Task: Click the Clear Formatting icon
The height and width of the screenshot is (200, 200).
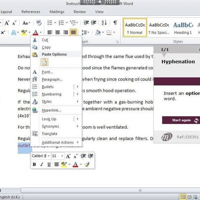Action: pyautogui.click(x=39, y=23)
